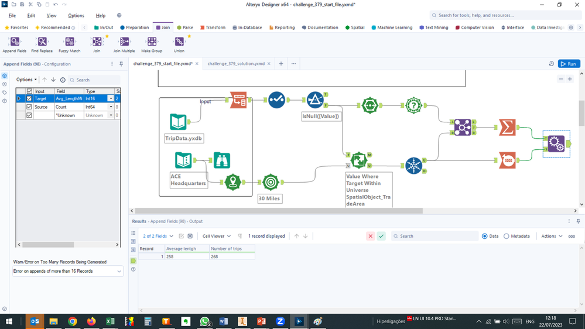Click the TripData.yxdb input tool on canvas
Image resolution: width=585 pixels, height=329 pixels.
tap(179, 122)
